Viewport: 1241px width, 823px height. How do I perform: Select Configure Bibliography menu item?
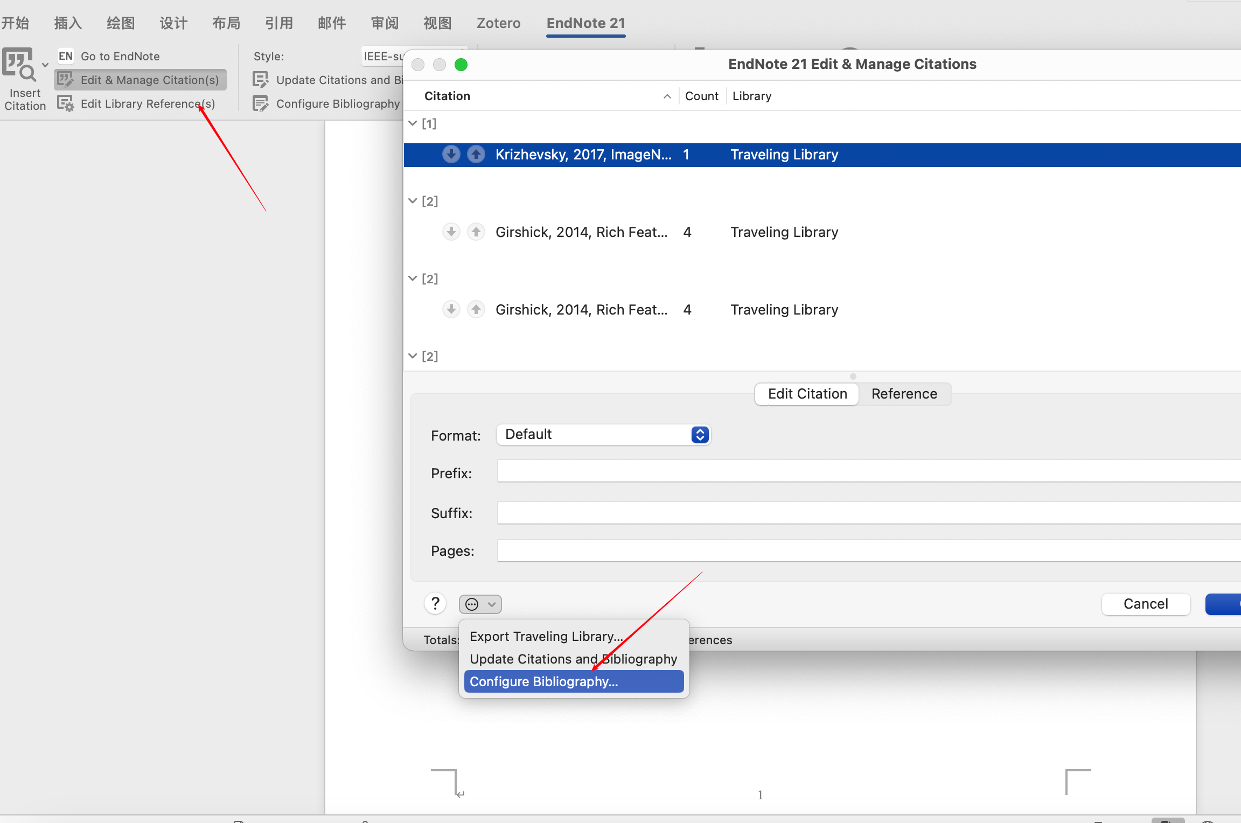(x=572, y=681)
